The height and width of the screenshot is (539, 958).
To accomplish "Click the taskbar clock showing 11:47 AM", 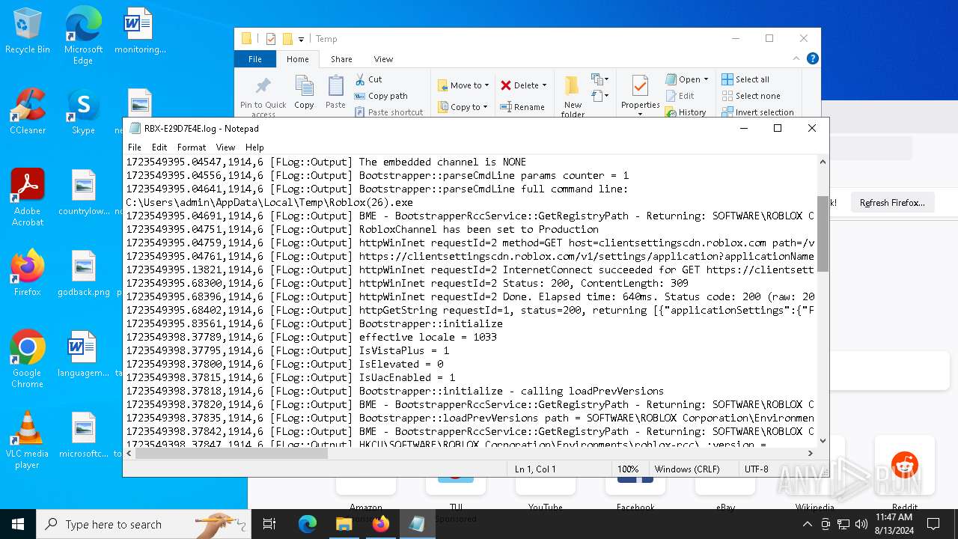I will point(894,524).
